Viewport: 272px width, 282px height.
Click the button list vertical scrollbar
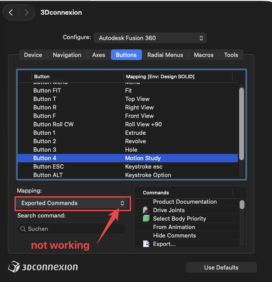click(x=241, y=124)
